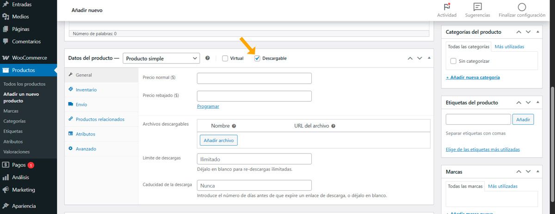
Task: Click the Pagos dollar icon
Action: [x=6, y=165]
